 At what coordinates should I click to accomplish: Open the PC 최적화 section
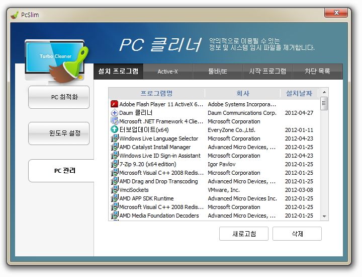click(x=59, y=97)
